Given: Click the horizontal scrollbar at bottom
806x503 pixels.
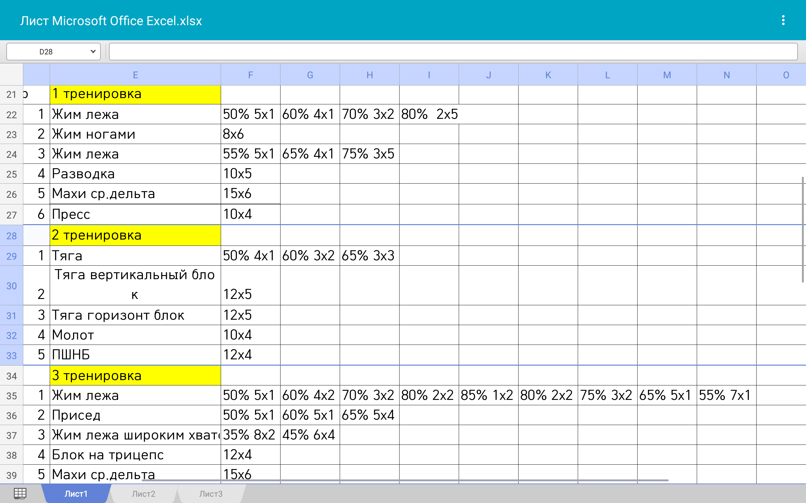Looking at the screenshot, I should 405,480.
